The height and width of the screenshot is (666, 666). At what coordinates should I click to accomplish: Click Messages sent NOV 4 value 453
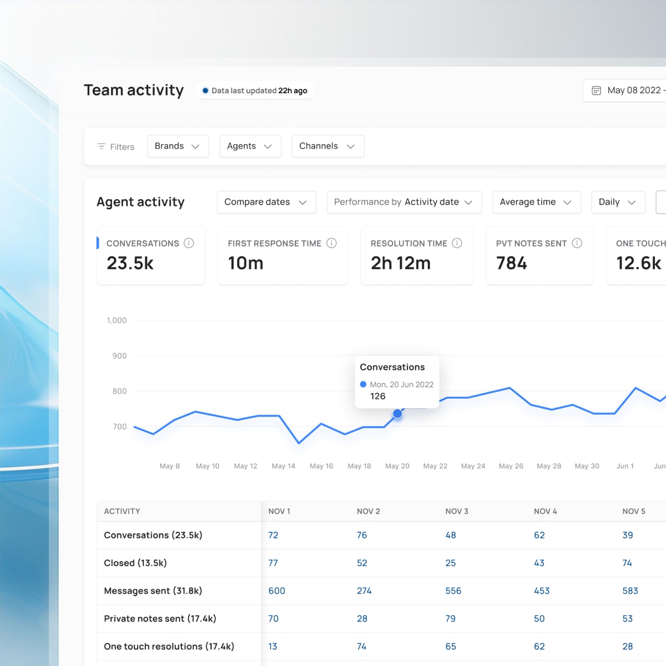tap(542, 591)
